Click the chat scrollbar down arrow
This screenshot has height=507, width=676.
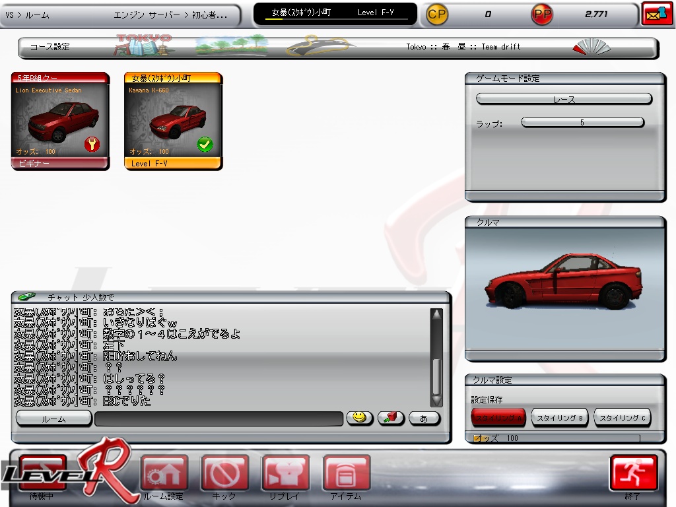point(437,401)
